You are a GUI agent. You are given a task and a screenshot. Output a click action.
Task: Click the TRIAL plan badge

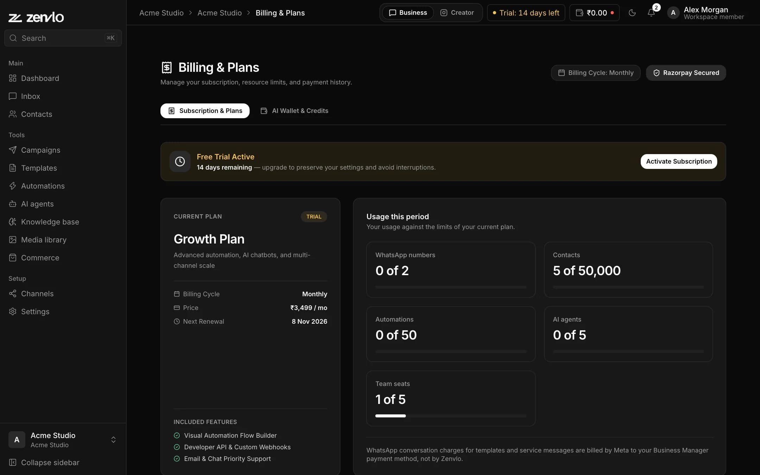[x=314, y=217]
